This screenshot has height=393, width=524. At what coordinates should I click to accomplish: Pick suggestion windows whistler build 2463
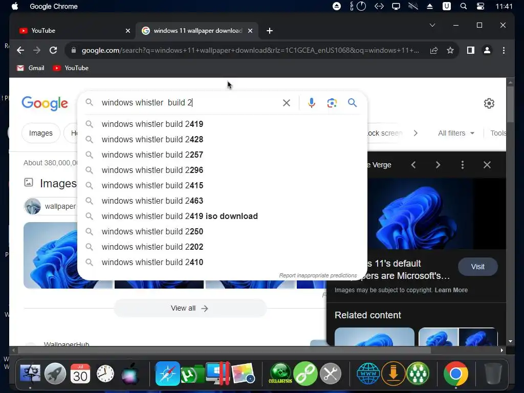pos(222,201)
